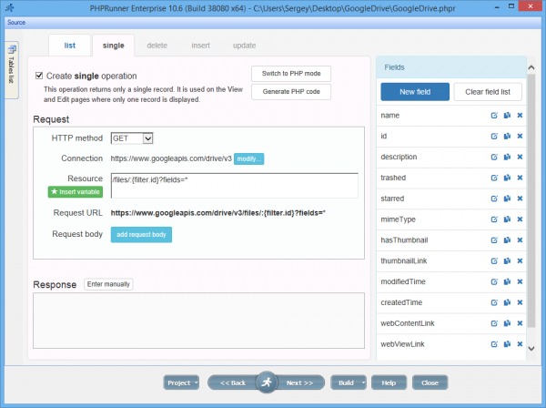The image size is (546, 408).
Task: Copy the trashed field
Action: point(507,178)
